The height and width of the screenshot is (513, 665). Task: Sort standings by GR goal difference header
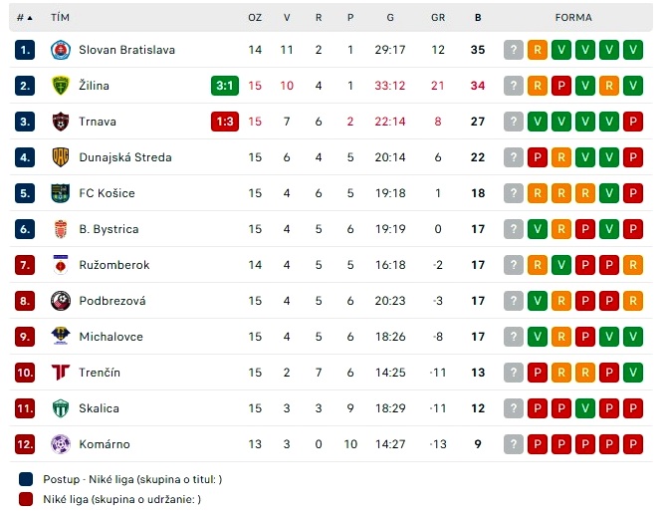[438, 18]
